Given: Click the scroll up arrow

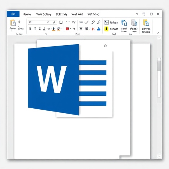Looking at the screenshot, I should point(159,38).
